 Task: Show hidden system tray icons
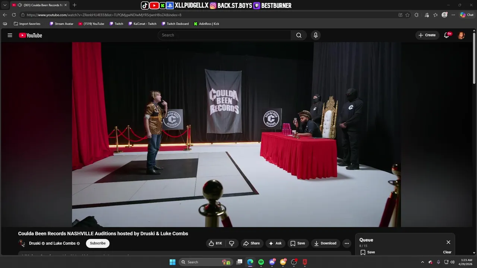422,262
